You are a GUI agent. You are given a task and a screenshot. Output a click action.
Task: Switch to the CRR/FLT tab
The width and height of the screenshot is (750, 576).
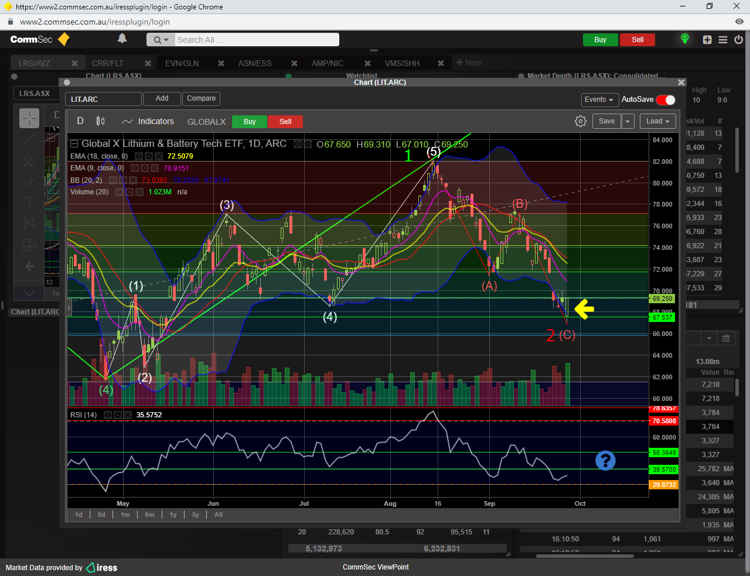pyautogui.click(x=108, y=63)
